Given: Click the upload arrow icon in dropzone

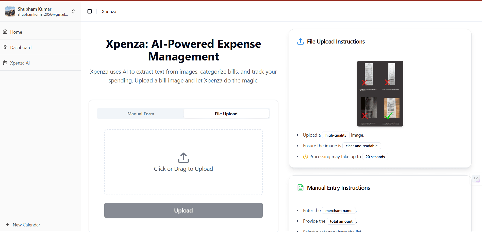Looking at the screenshot, I should point(183,158).
